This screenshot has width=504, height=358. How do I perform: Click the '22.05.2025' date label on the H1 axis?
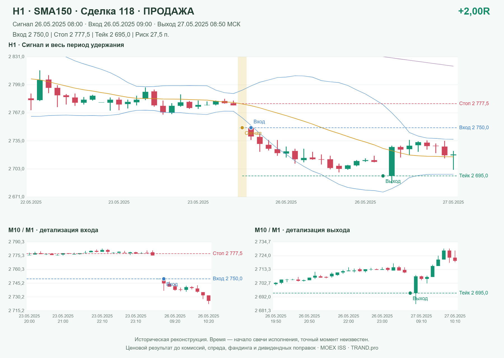click(x=31, y=202)
